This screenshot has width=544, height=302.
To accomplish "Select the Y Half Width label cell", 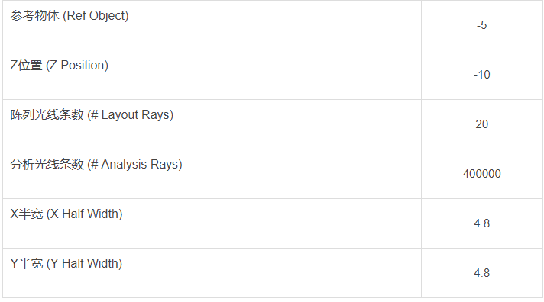I will (x=212, y=272).
